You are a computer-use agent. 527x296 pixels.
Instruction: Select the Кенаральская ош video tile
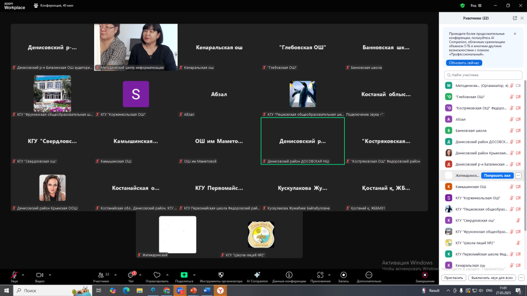tap(219, 47)
